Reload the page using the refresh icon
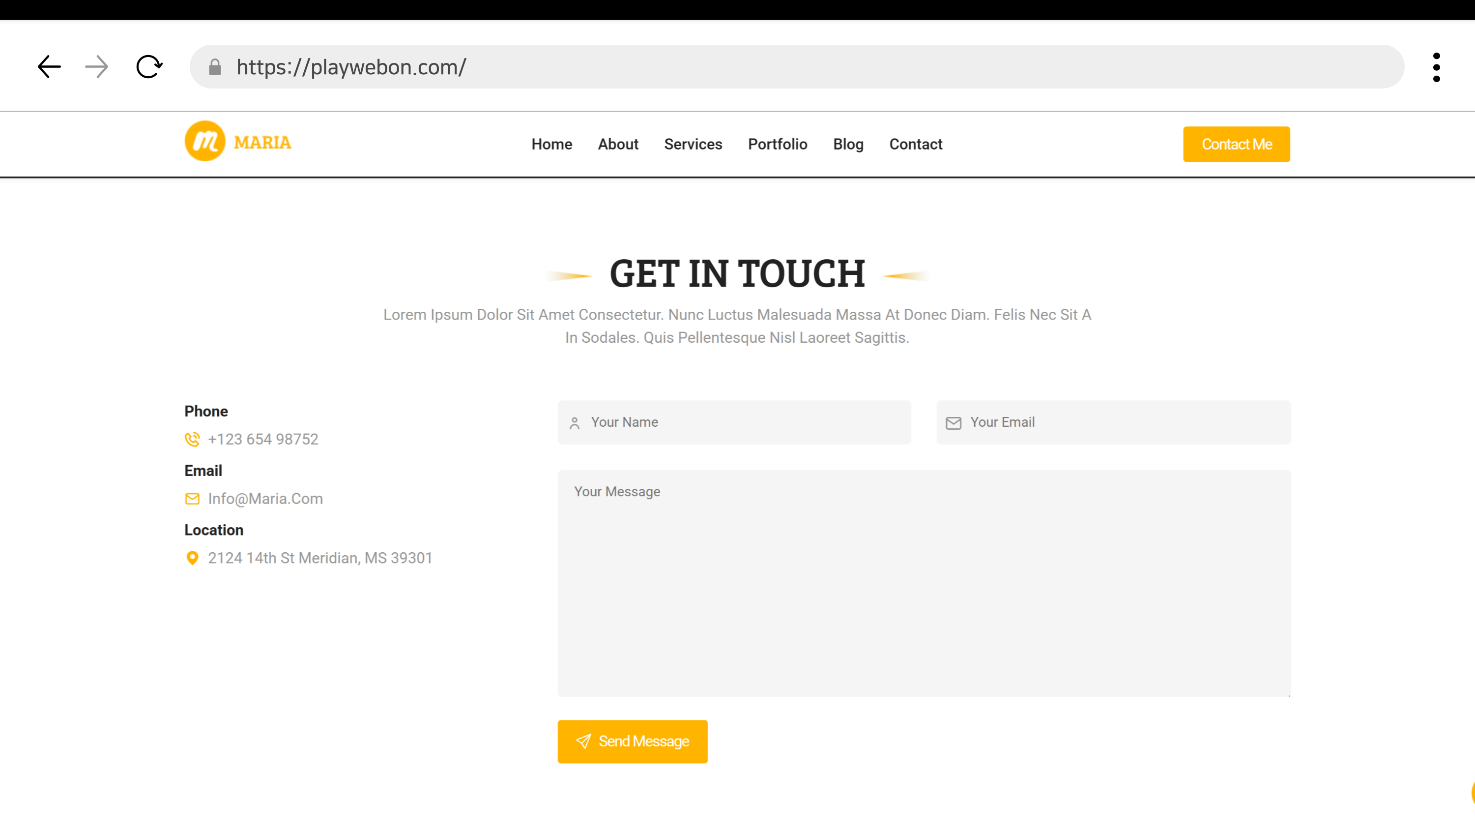 (149, 67)
